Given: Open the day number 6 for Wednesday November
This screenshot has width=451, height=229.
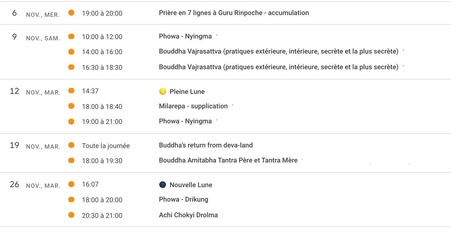Looking at the screenshot, I should point(14,13).
